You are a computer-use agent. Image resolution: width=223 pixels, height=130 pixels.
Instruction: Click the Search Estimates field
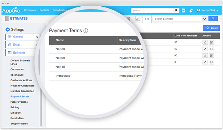177,19
